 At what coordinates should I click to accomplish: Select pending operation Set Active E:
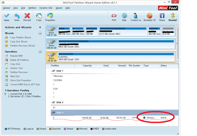[25, 96]
